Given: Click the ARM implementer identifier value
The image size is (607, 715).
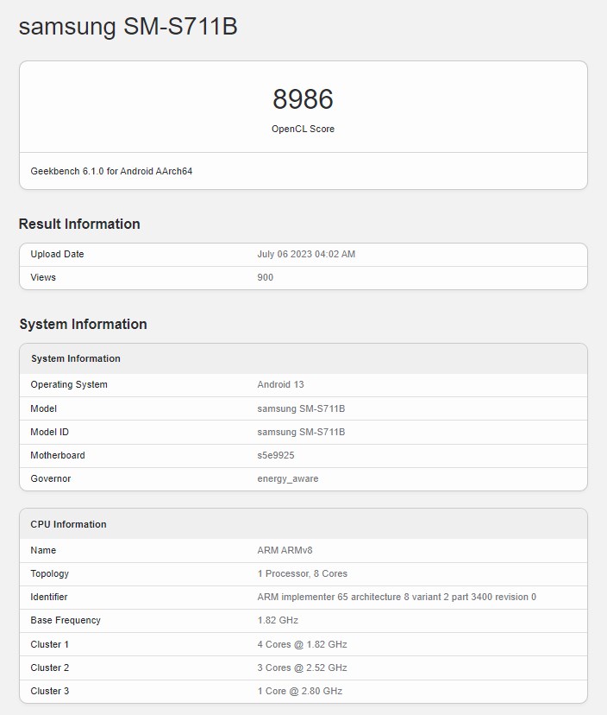Looking at the screenshot, I should (x=396, y=597).
